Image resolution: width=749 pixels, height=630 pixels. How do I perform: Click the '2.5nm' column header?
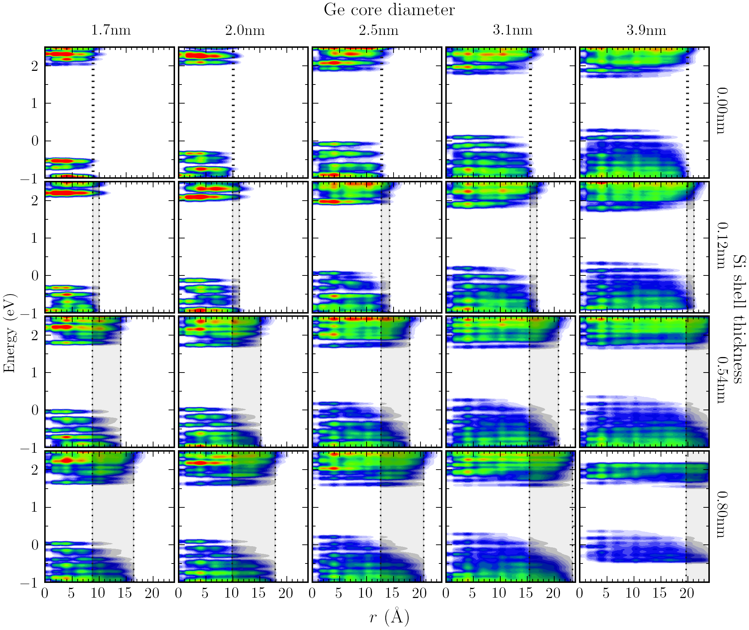pyautogui.click(x=378, y=30)
